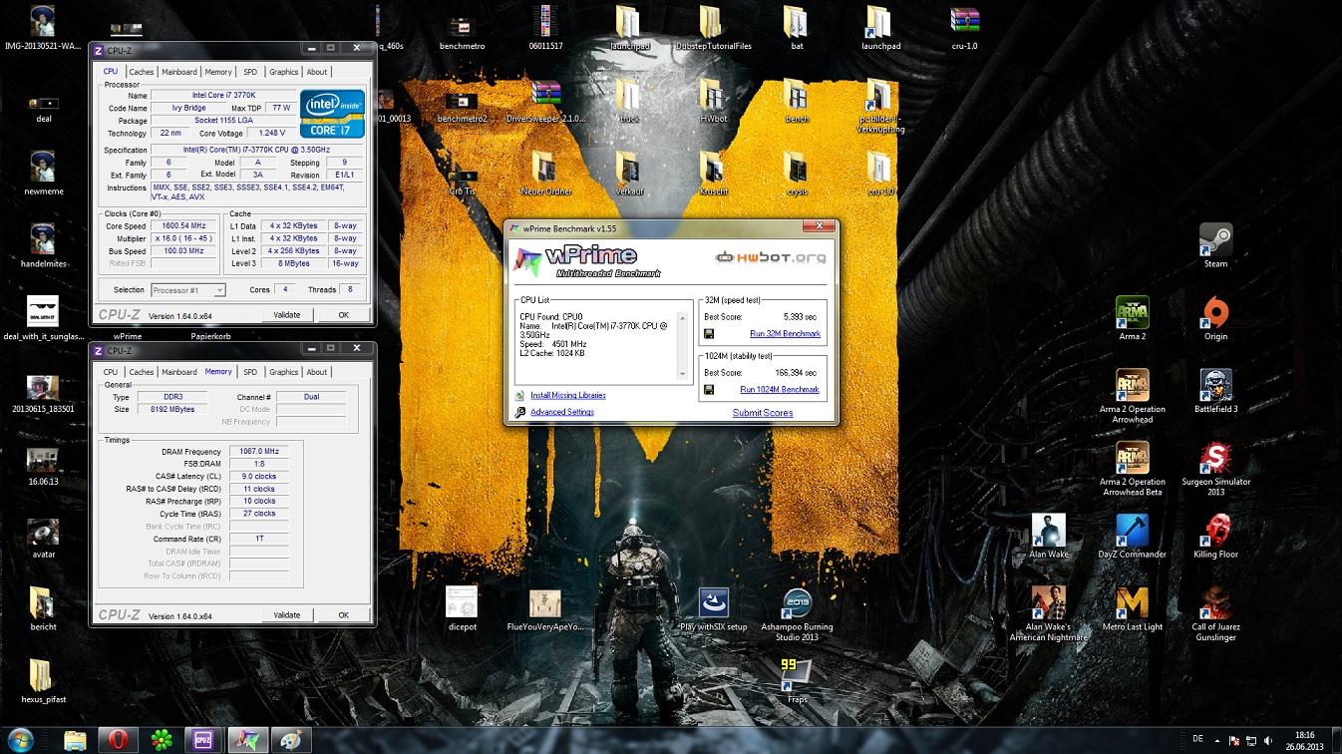Click the ICQ flower taskbar icon

click(x=161, y=740)
